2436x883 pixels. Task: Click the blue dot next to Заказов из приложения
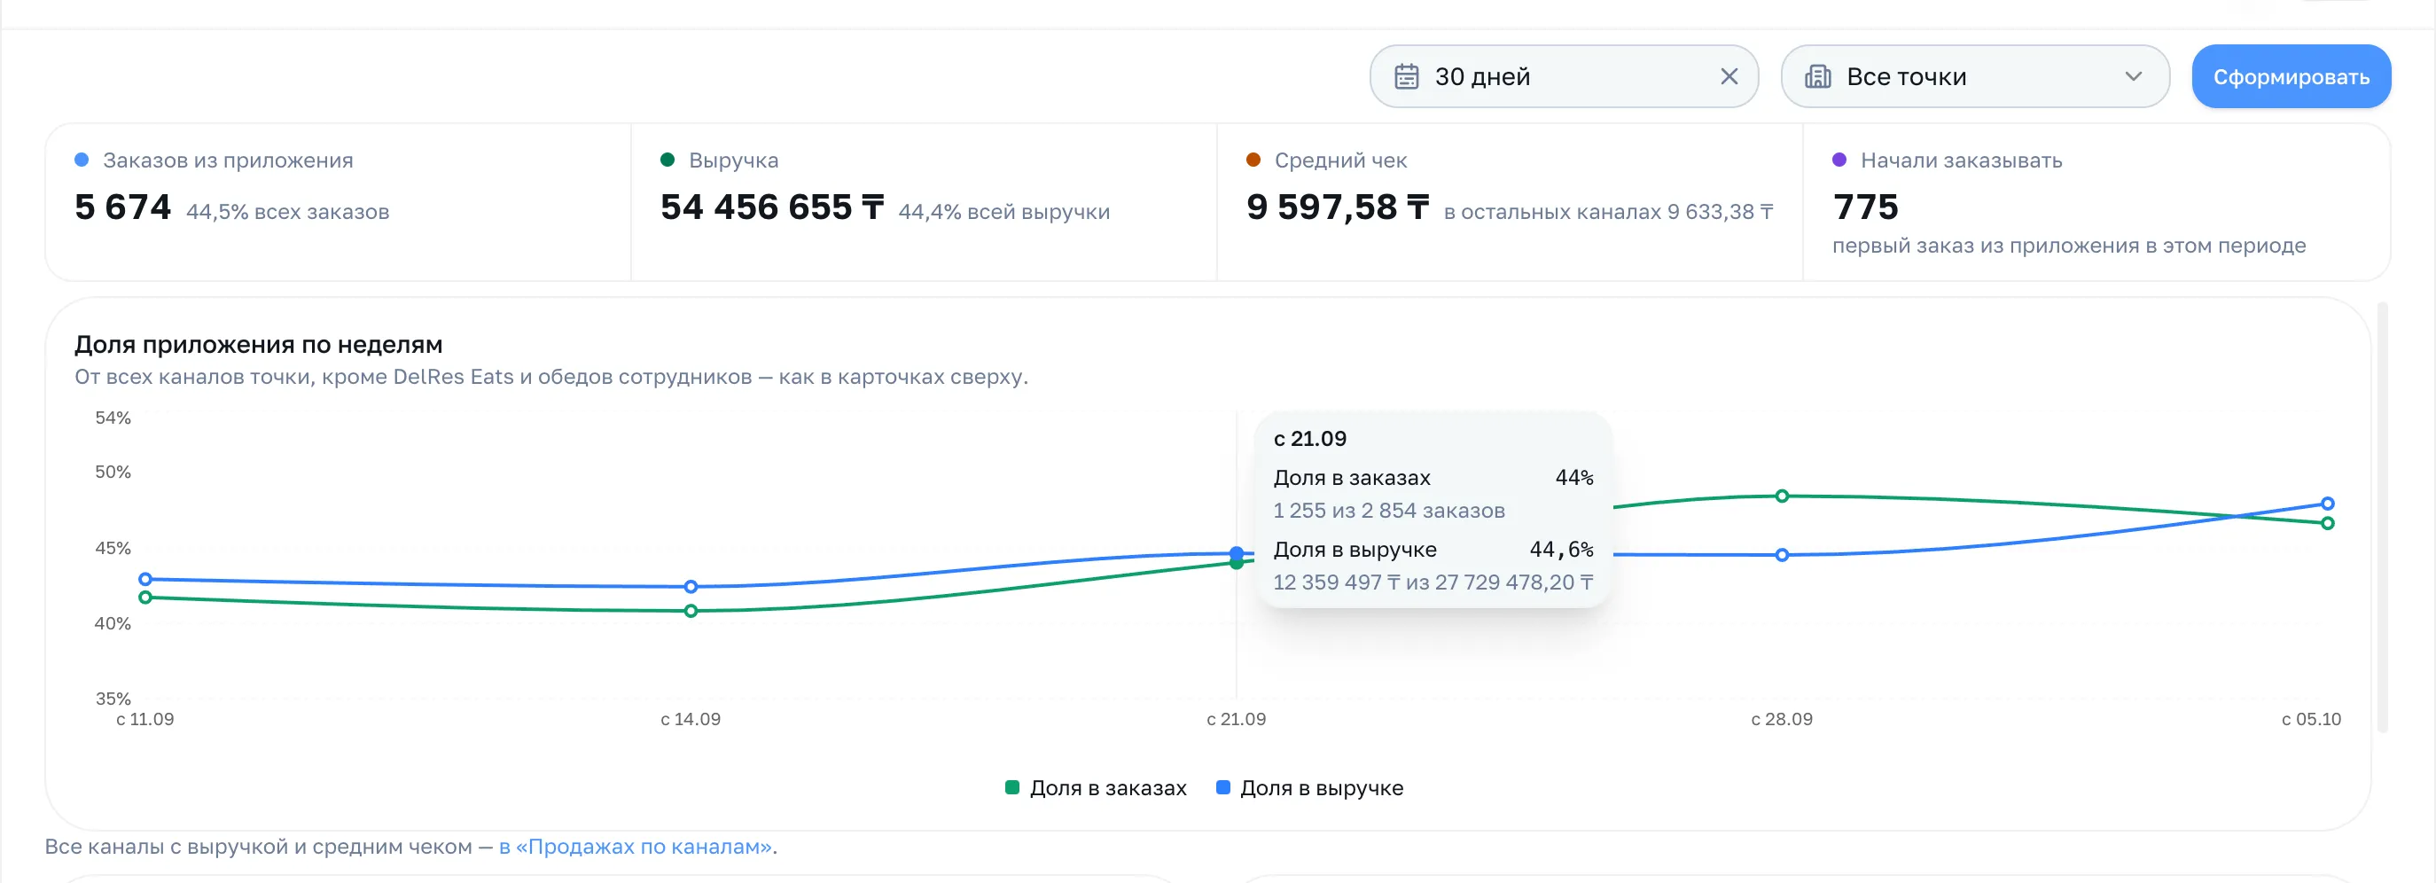coord(82,160)
